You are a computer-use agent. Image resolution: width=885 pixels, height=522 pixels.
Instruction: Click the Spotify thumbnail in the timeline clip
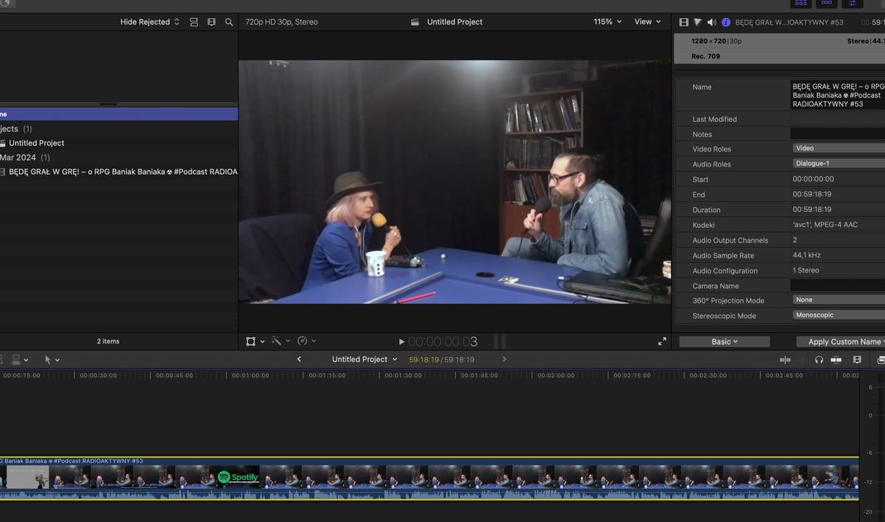click(238, 477)
